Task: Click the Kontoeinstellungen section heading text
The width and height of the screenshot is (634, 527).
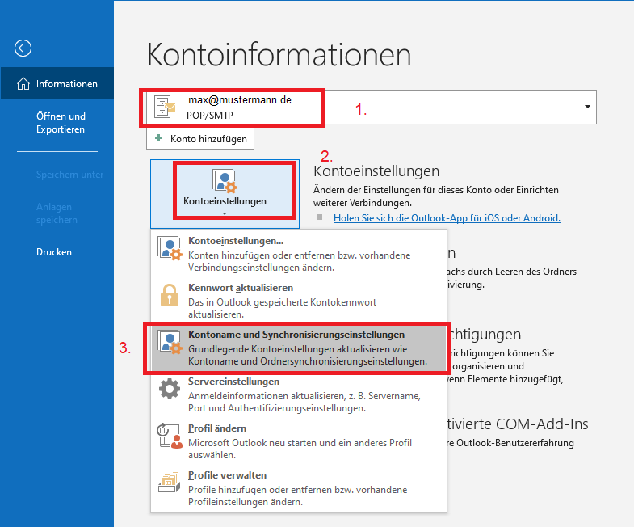Action: 376,171
